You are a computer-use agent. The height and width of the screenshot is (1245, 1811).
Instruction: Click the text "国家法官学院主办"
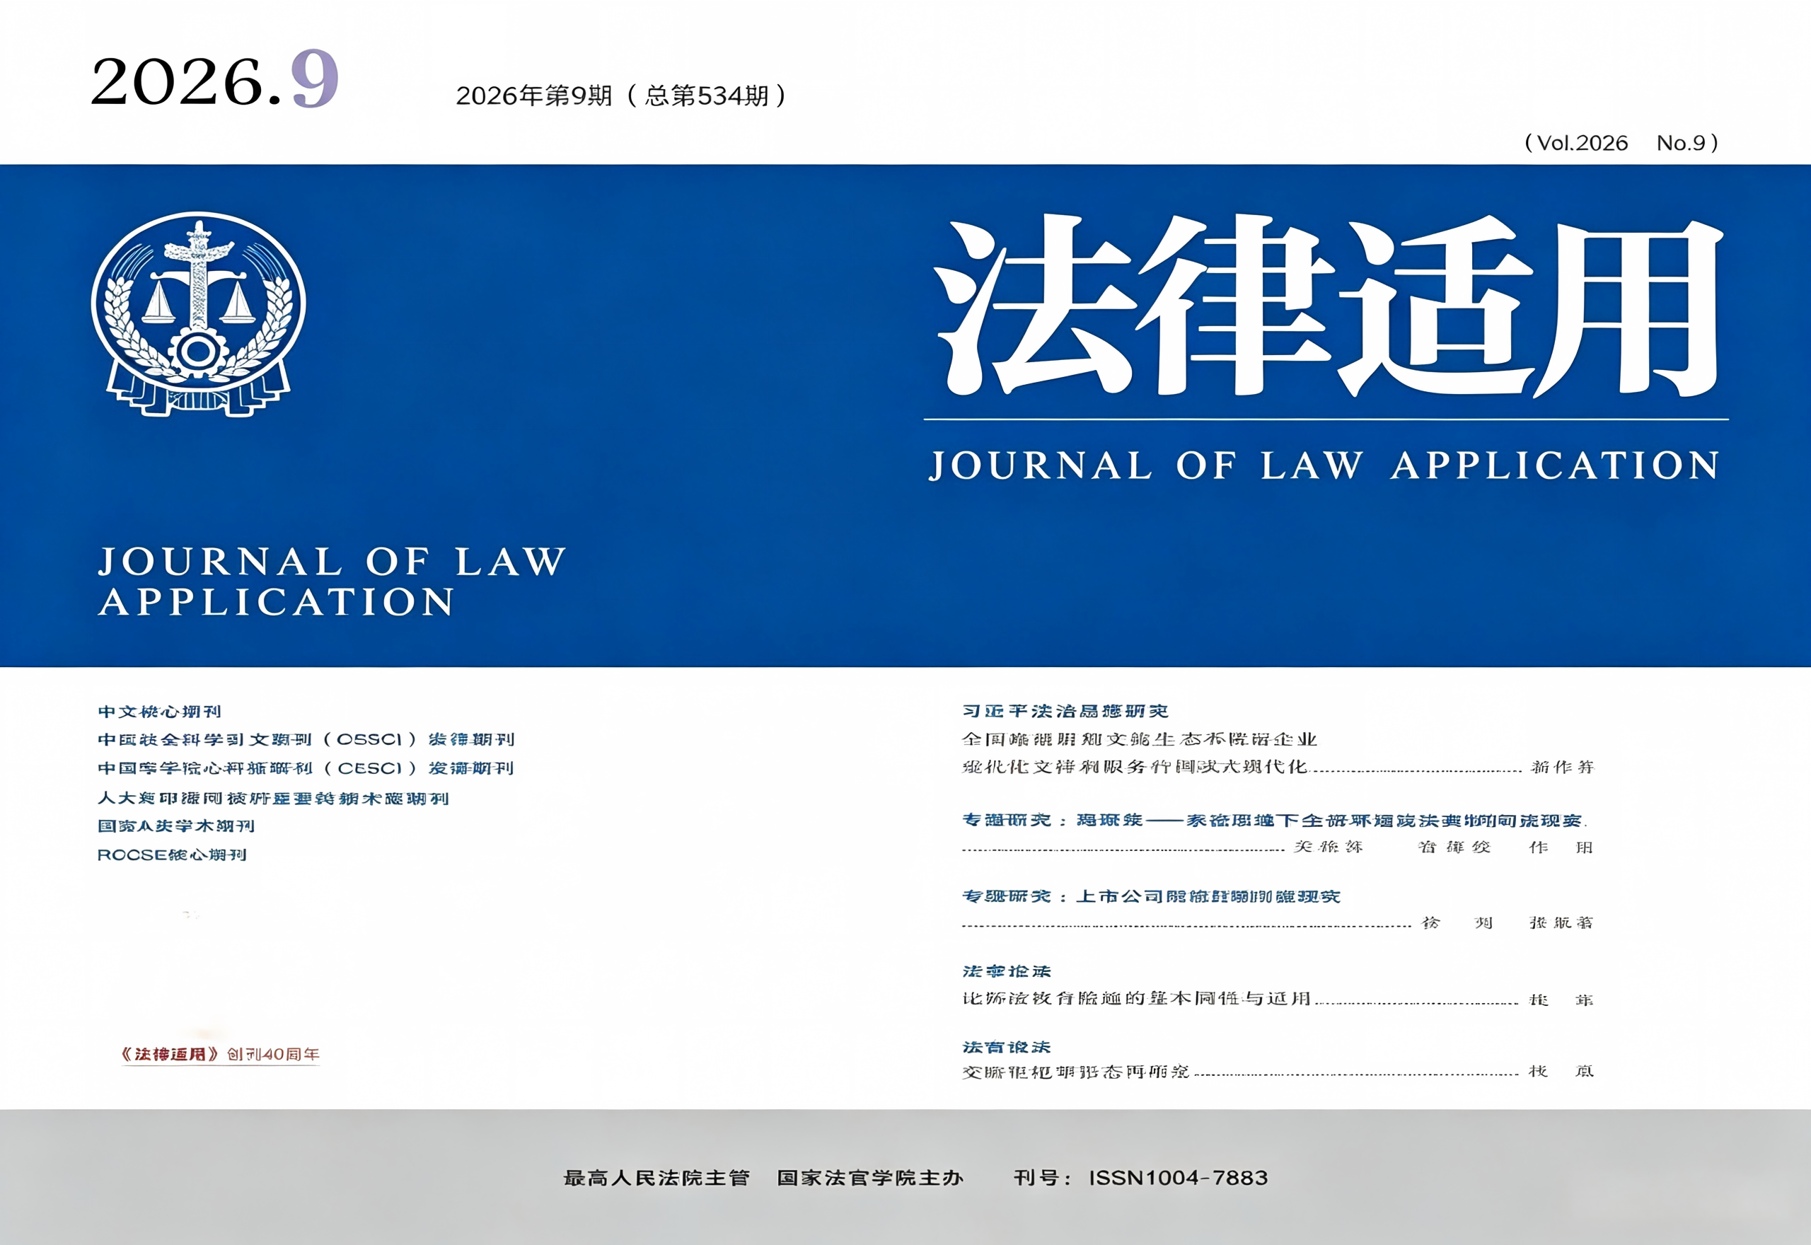pos(870,1178)
